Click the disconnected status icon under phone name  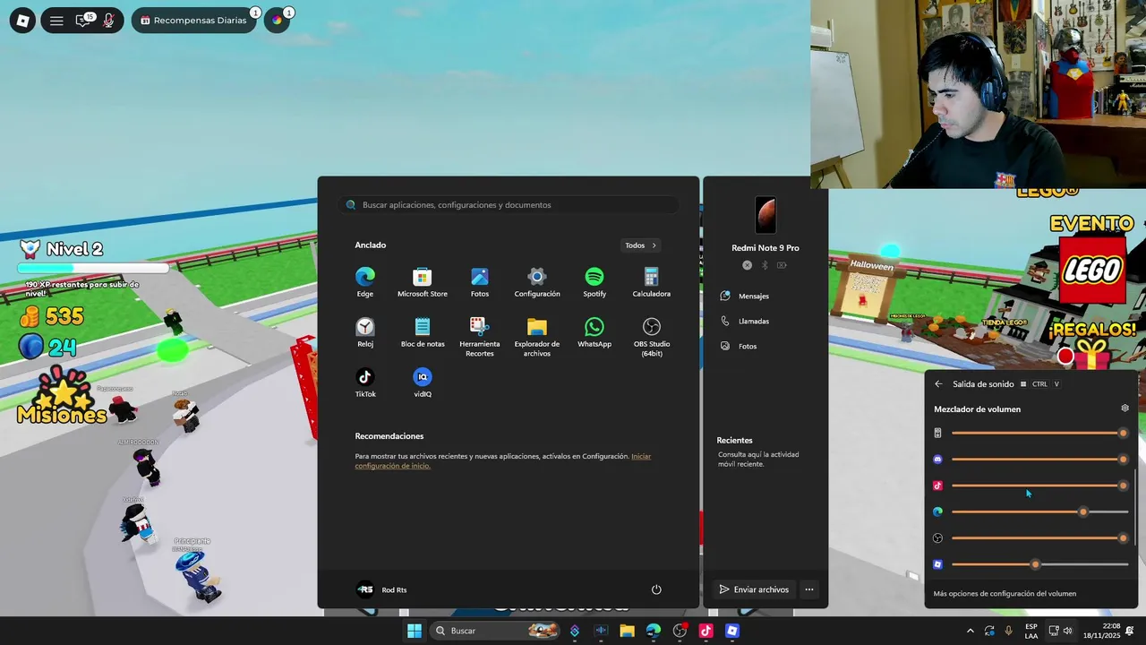[748, 265]
